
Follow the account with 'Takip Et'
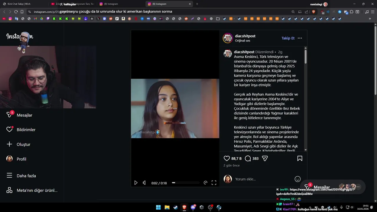288,38
